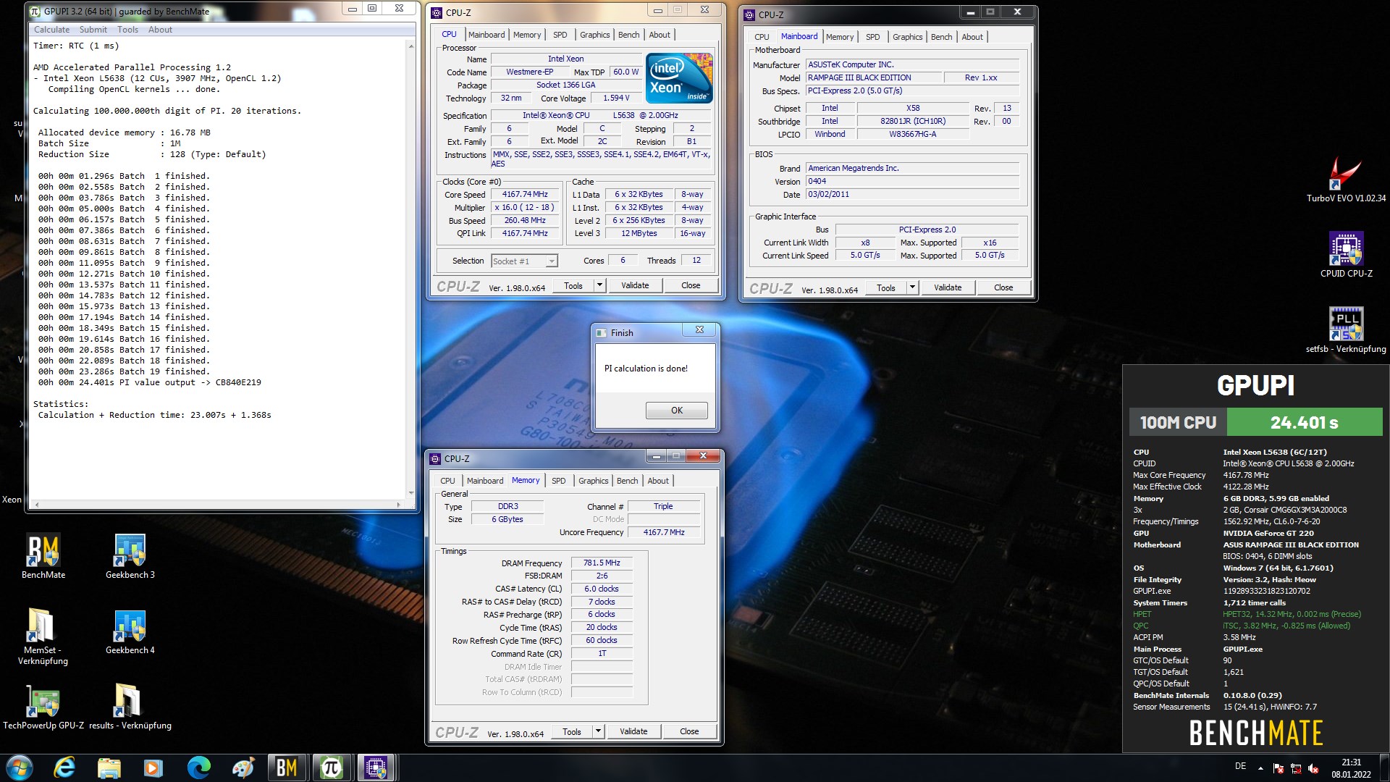1390x782 pixels.
Task: Open Geekbench 3 desktop shortcut
Action: pos(130,556)
